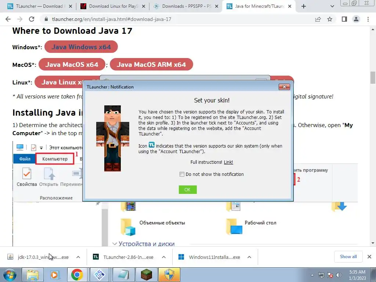This screenshot has height=282, width=376.
Task: Click the 'Set your skin!' title
Action: 212,100
